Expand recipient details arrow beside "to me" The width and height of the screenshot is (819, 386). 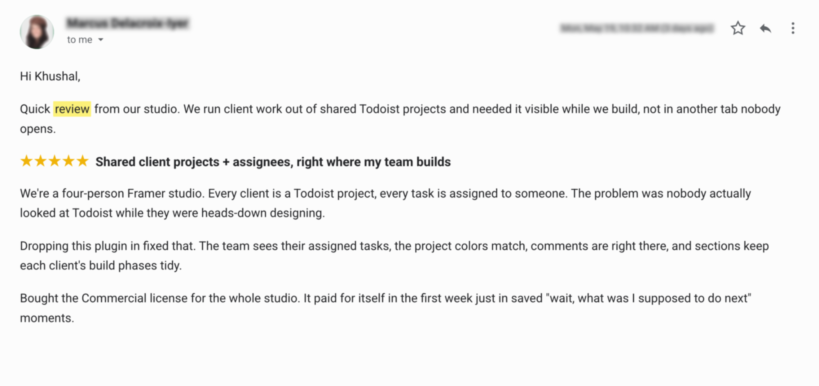(x=101, y=40)
